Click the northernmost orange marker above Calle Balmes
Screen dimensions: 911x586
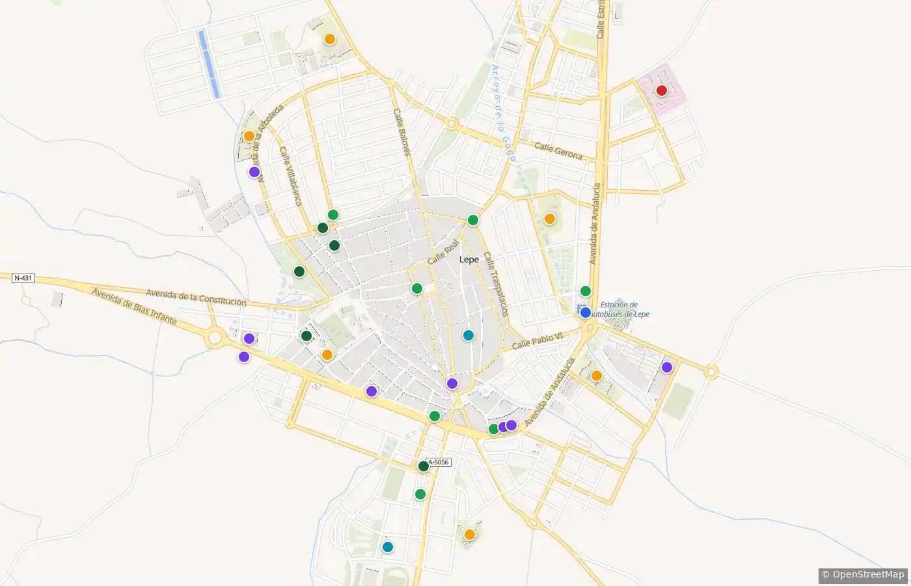(x=330, y=39)
